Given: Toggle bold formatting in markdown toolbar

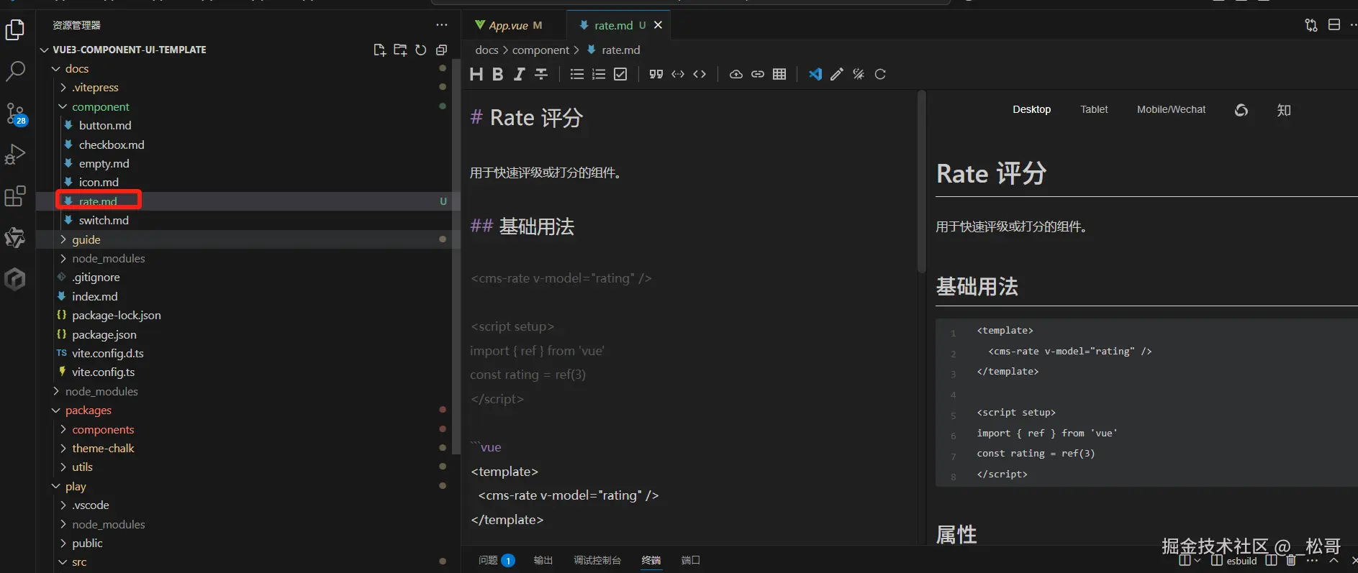Looking at the screenshot, I should (x=497, y=74).
